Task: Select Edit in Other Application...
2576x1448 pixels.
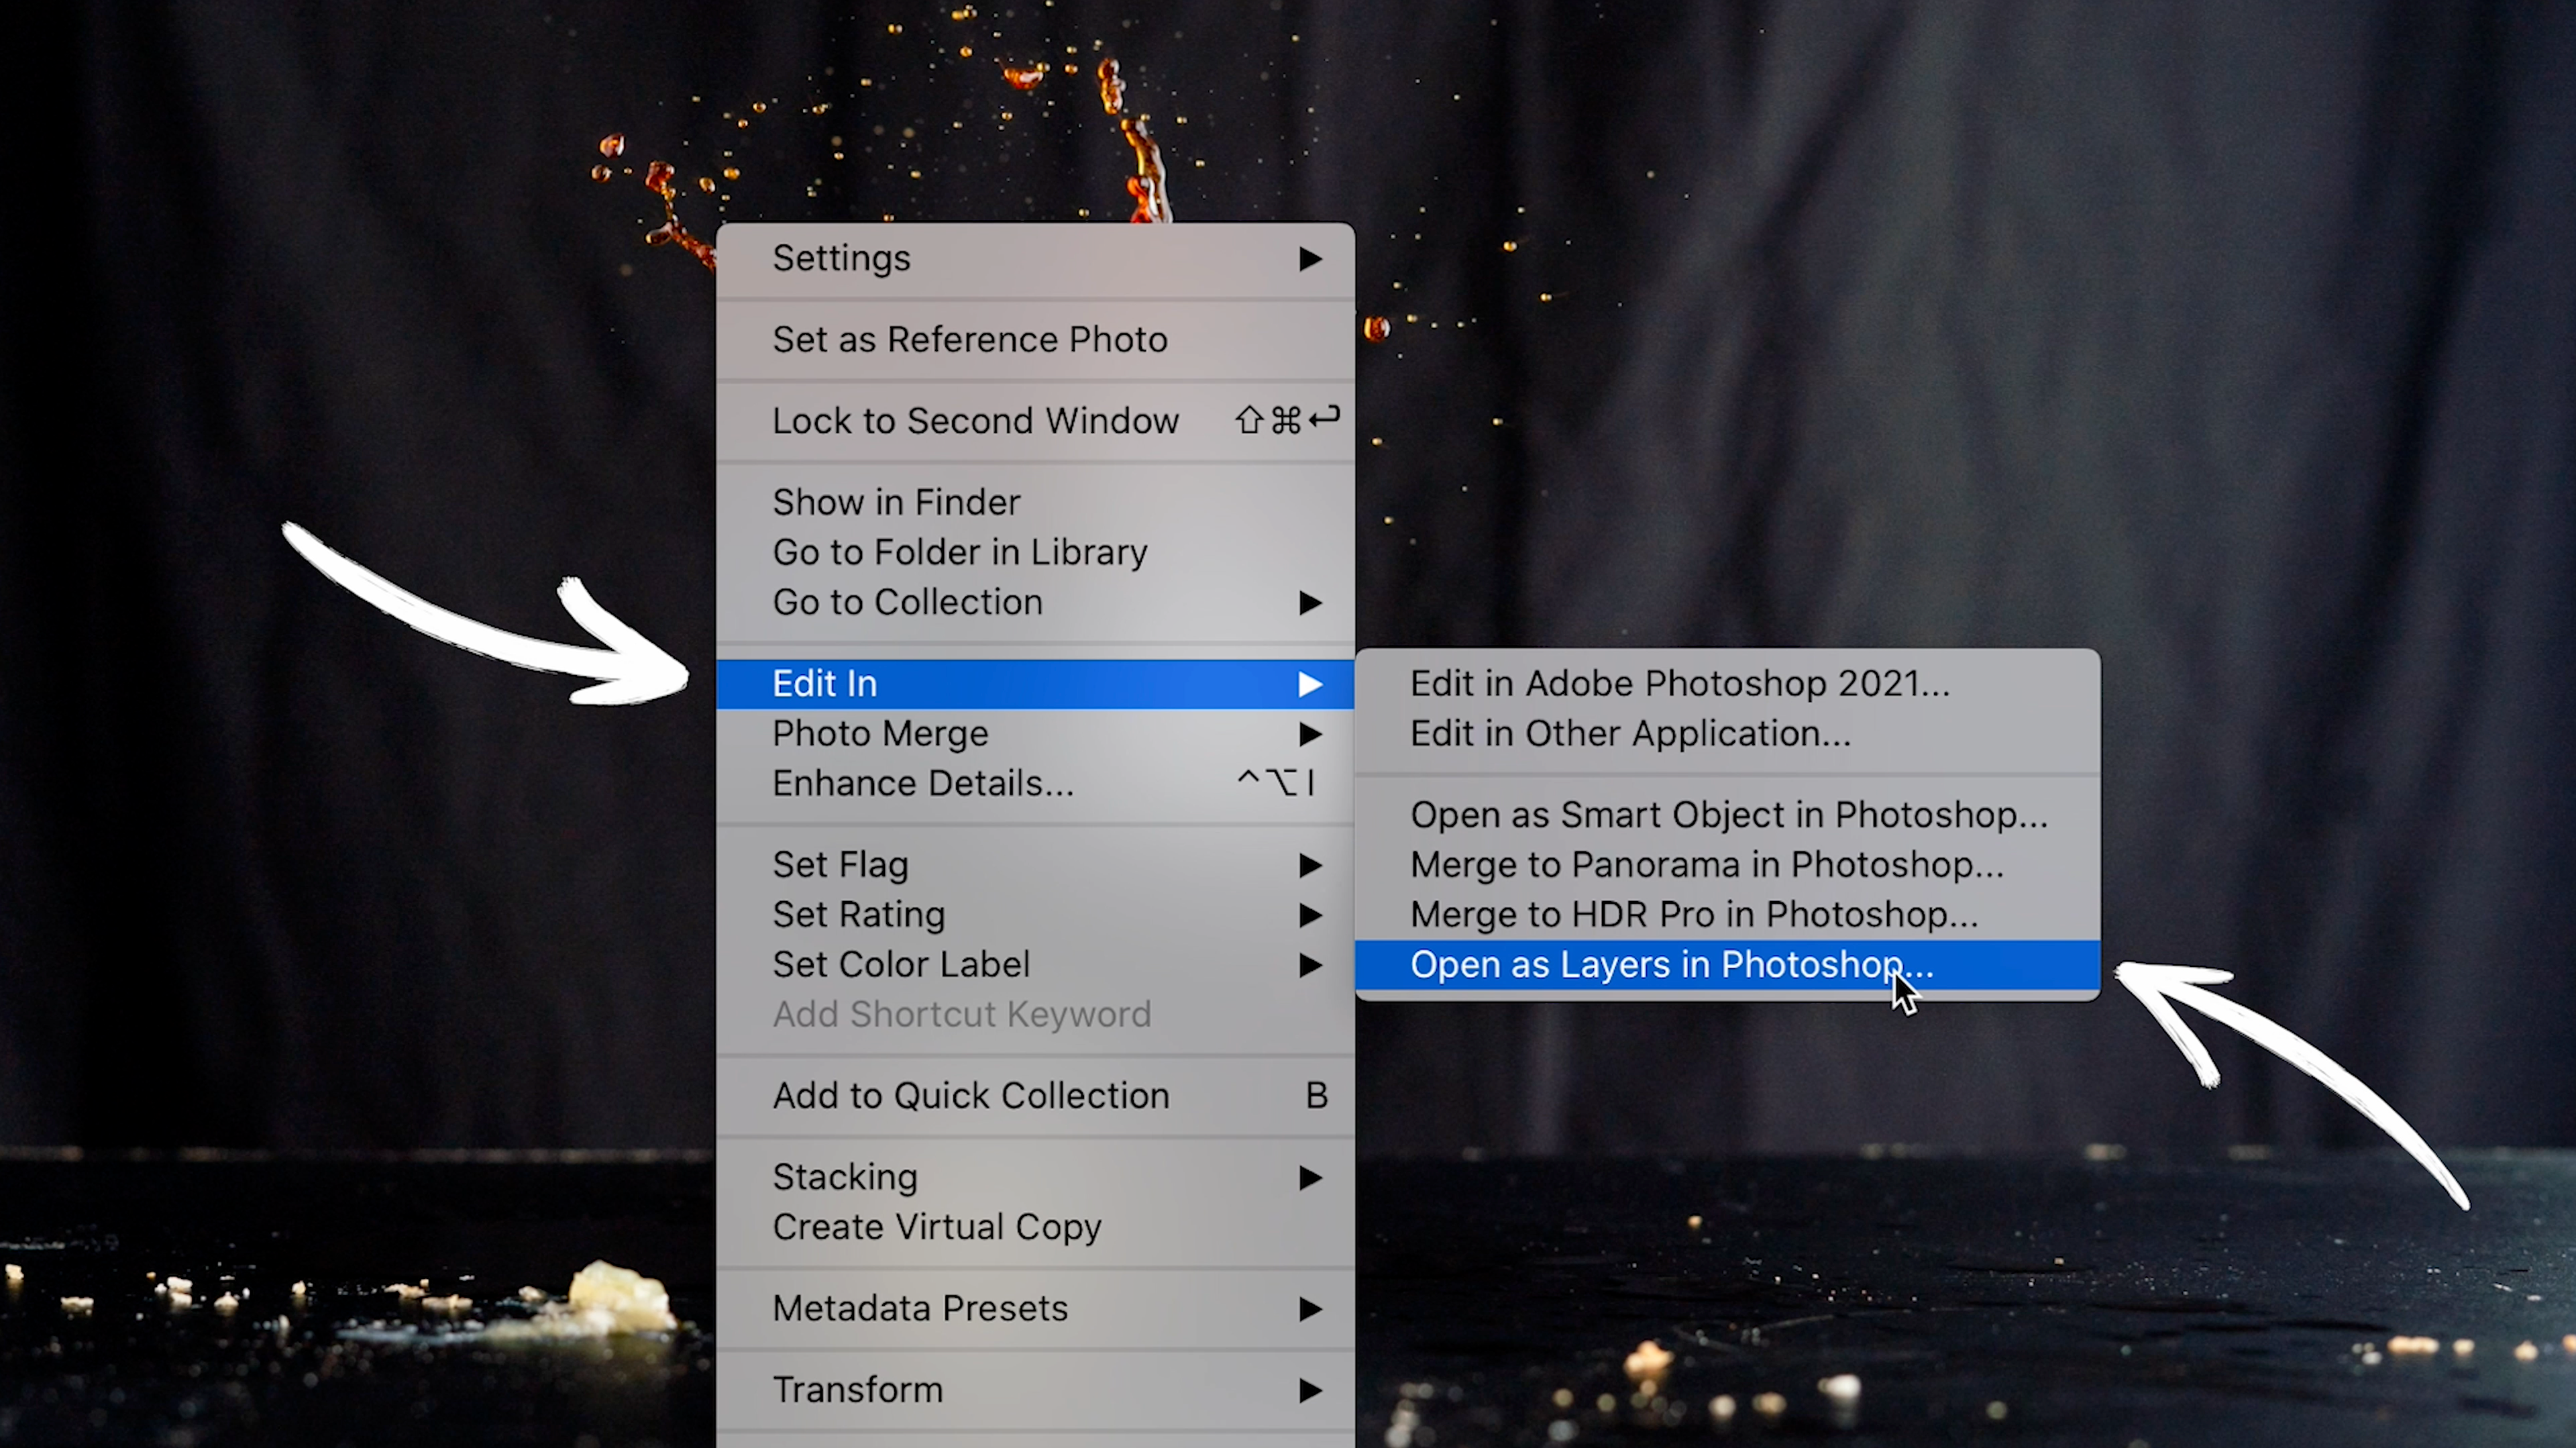Action: pos(1727,734)
